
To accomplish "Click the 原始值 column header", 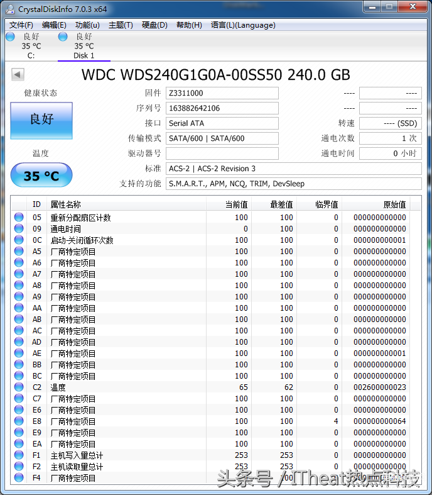I will 375,204.
